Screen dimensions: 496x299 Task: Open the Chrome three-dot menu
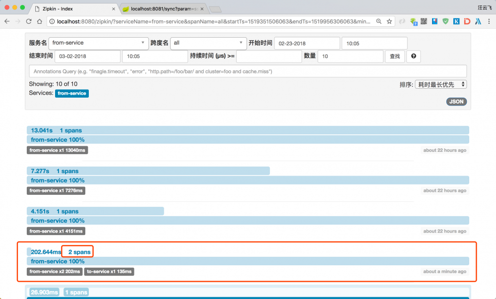489,21
